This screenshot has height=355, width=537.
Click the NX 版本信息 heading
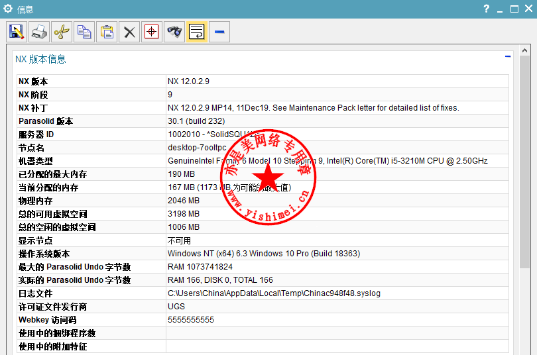tap(40, 59)
